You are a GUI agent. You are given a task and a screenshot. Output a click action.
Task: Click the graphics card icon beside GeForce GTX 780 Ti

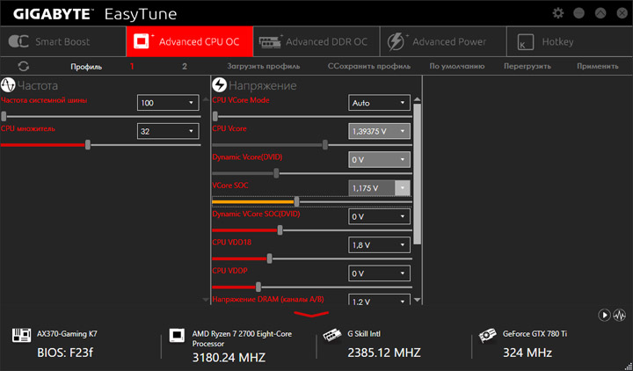pyautogui.click(x=488, y=336)
